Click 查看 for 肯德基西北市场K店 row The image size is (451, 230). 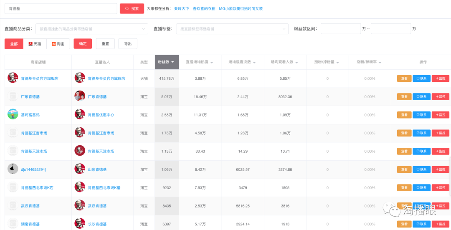[x=404, y=188]
